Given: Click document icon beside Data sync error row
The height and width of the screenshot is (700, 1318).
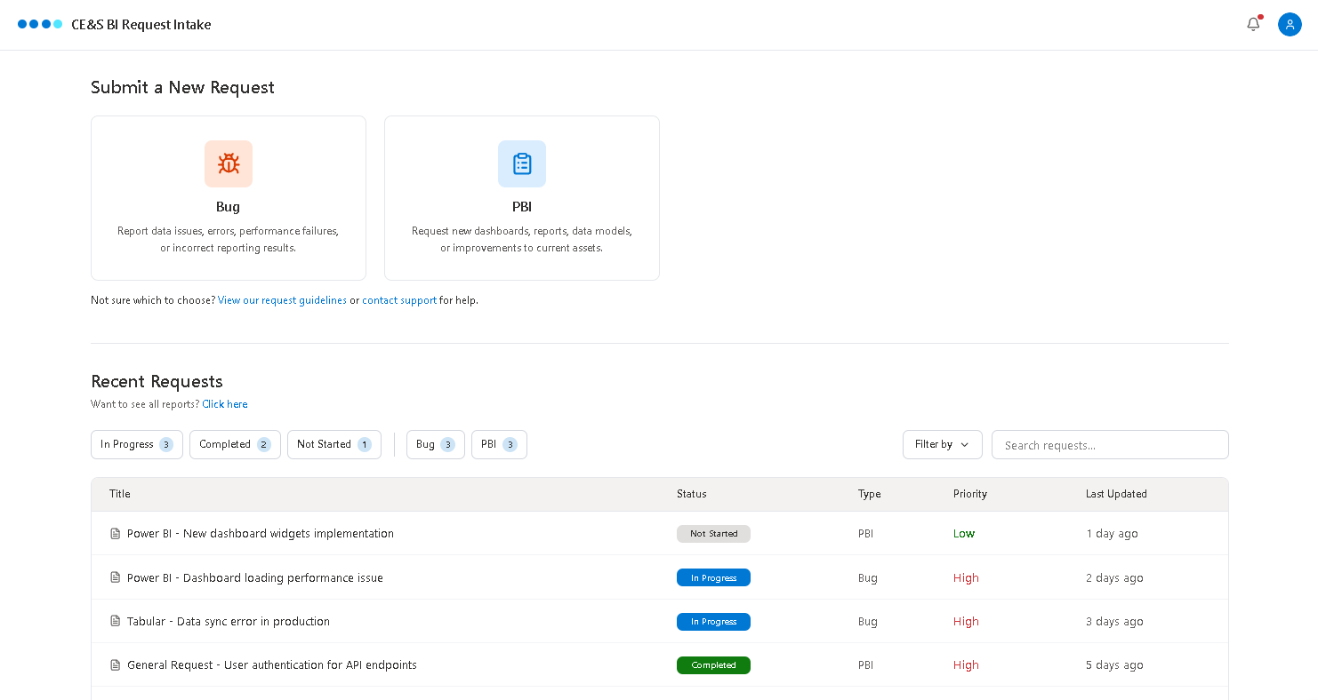Looking at the screenshot, I should coord(115,621).
